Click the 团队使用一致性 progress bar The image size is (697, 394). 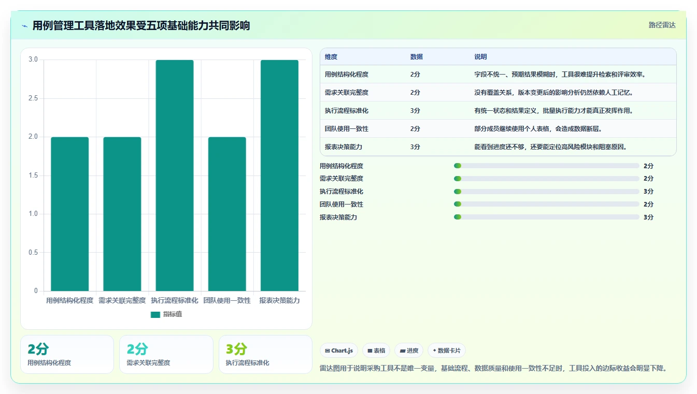click(547, 205)
